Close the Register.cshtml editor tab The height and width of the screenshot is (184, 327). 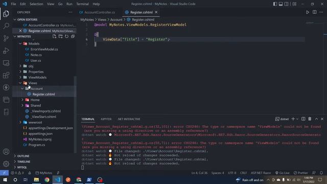[156, 12]
